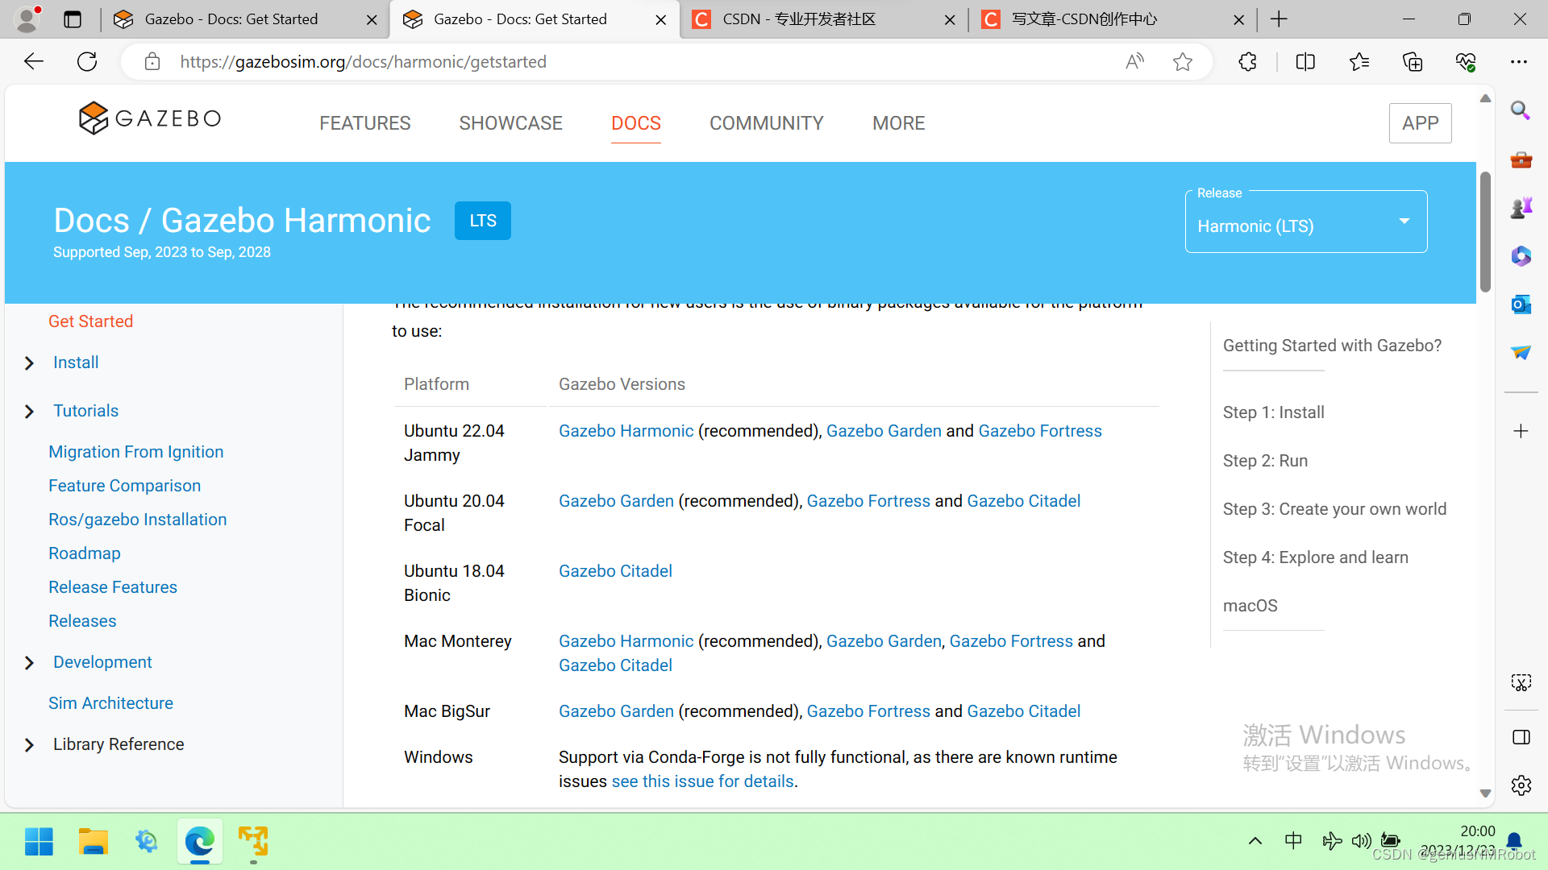1548x870 pixels.
Task: Toggle split screen view icon
Action: pos(1305,62)
